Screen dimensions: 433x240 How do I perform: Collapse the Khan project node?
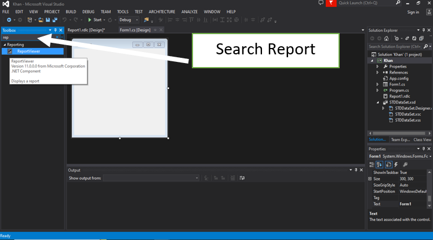(x=372, y=61)
